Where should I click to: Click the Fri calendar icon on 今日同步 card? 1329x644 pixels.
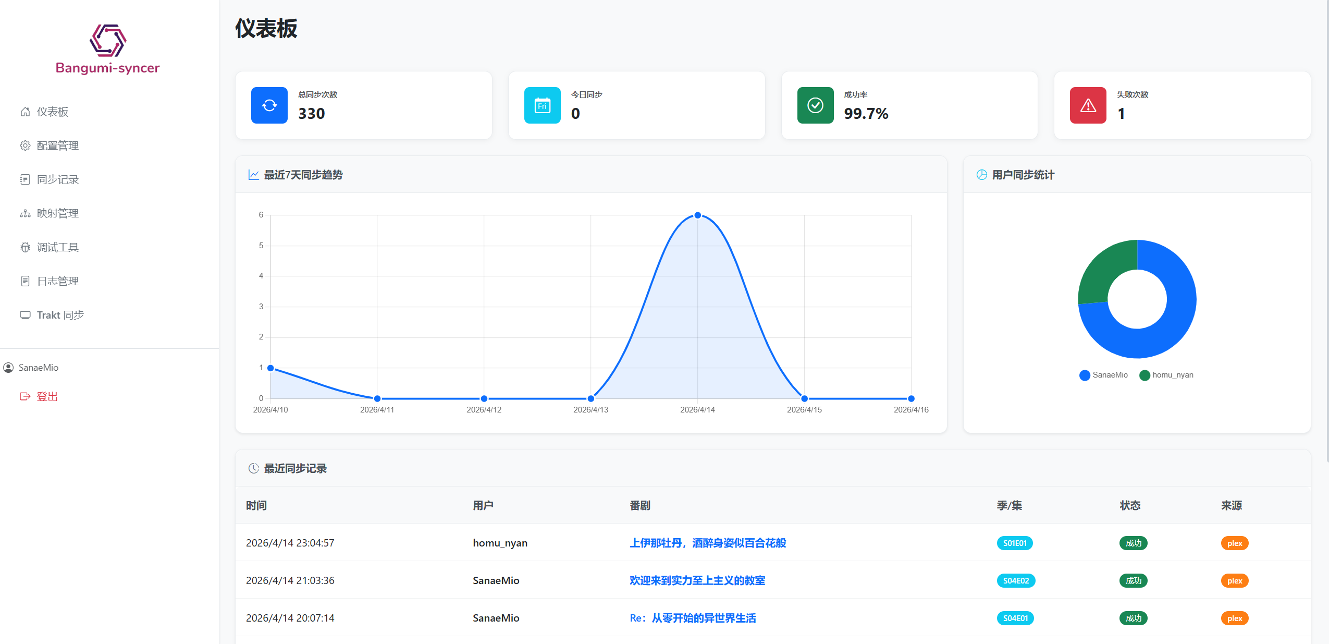pos(542,105)
